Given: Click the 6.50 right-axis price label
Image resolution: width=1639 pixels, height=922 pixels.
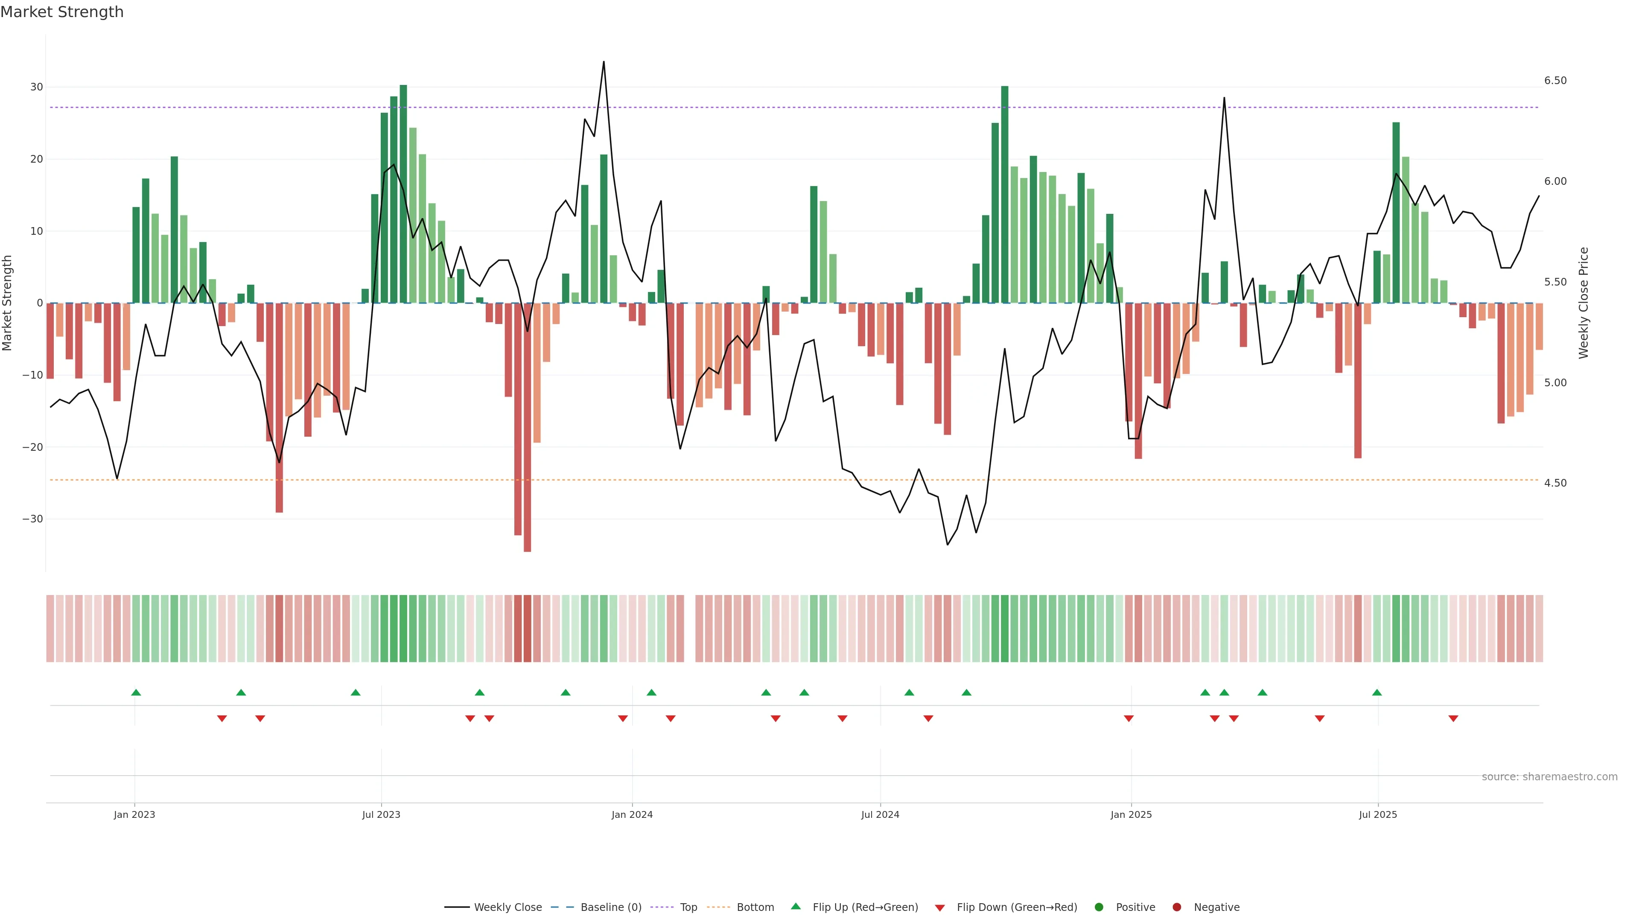Looking at the screenshot, I should click(x=1555, y=80).
